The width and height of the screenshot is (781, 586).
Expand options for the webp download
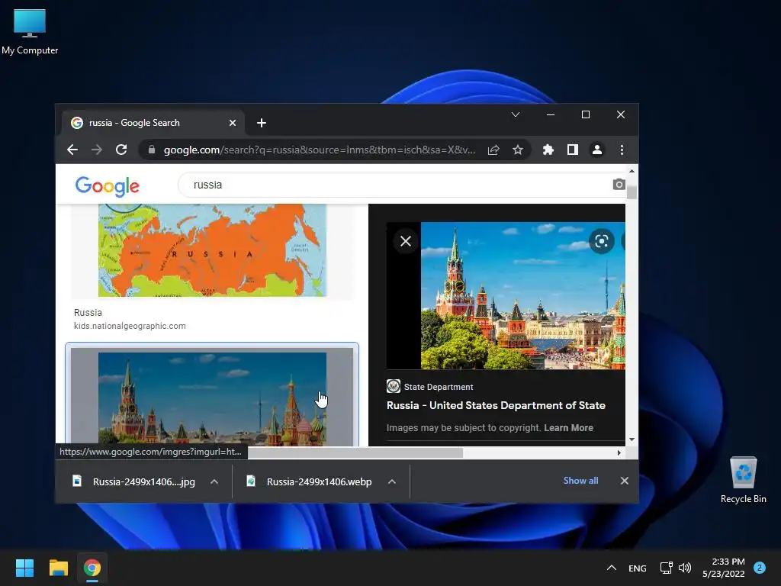pyautogui.click(x=392, y=481)
